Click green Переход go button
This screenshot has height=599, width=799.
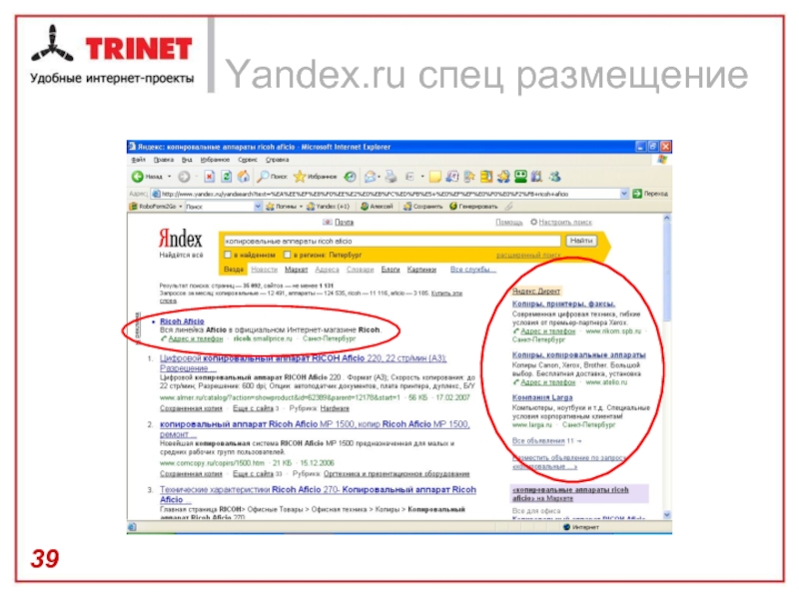click(650, 194)
